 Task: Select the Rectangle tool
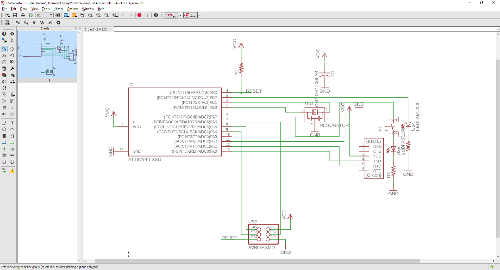coord(4,136)
